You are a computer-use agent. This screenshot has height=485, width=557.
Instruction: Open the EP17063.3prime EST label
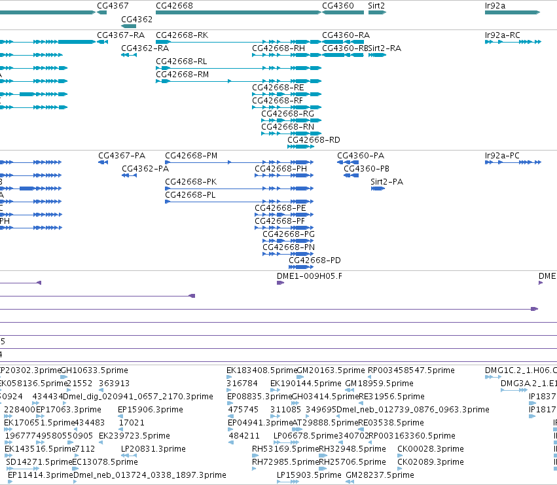coord(69,410)
